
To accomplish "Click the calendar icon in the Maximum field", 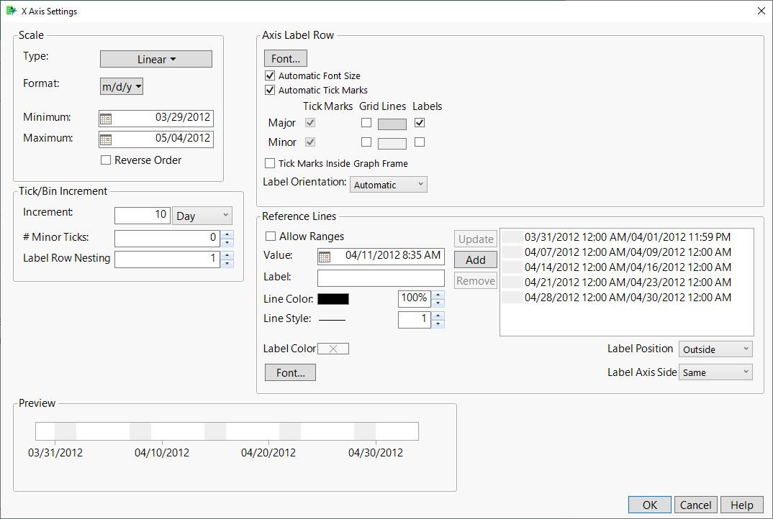I will pyautogui.click(x=107, y=139).
